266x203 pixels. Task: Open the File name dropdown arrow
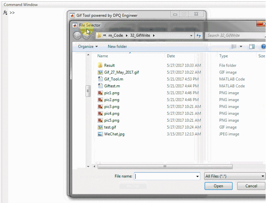[197, 176]
